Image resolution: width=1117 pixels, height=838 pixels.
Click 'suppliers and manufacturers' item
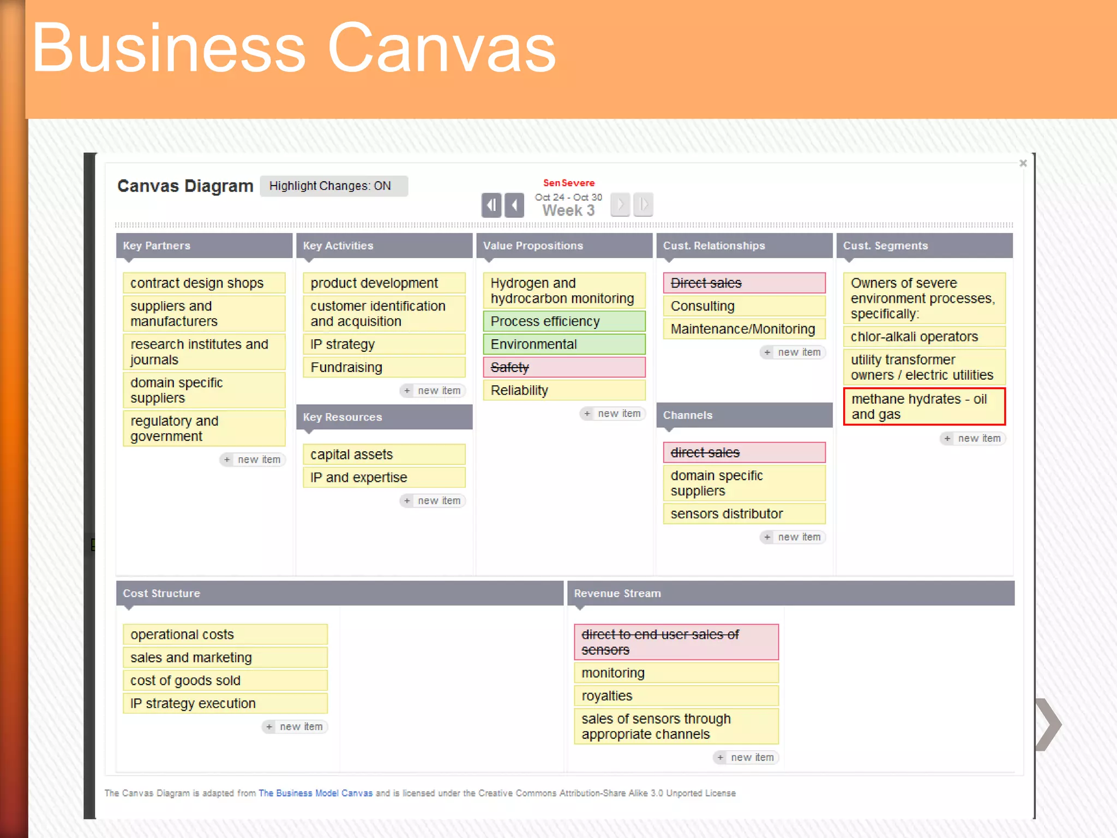[204, 314]
